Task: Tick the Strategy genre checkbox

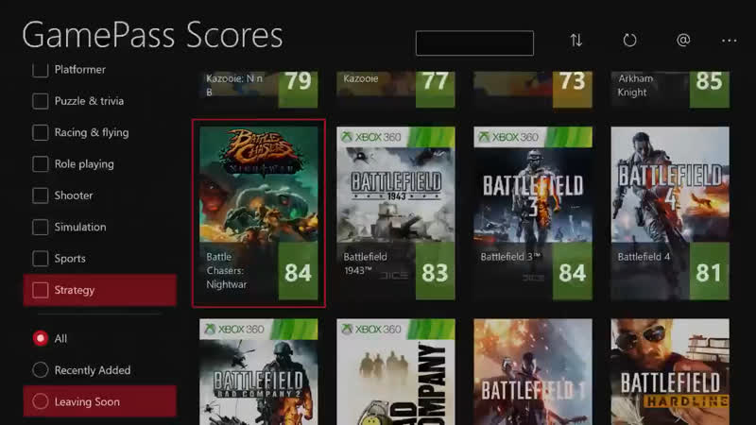Action: [41, 290]
